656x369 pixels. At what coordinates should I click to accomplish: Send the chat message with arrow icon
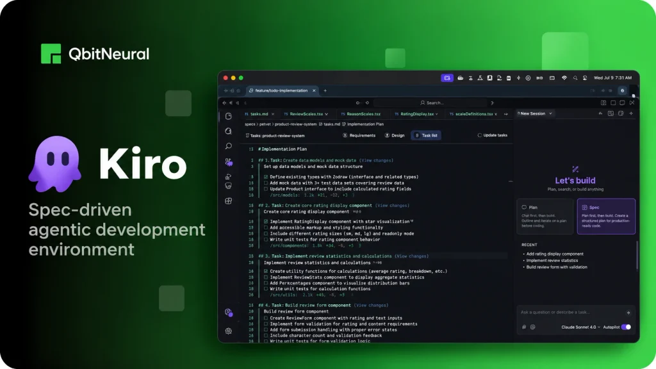point(628,313)
